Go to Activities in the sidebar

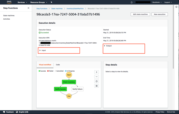point(7,19)
